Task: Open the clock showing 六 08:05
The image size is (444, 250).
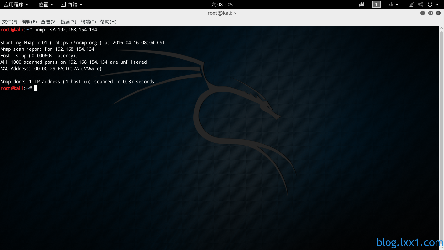Action: pyautogui.click(x=222, y=4)
